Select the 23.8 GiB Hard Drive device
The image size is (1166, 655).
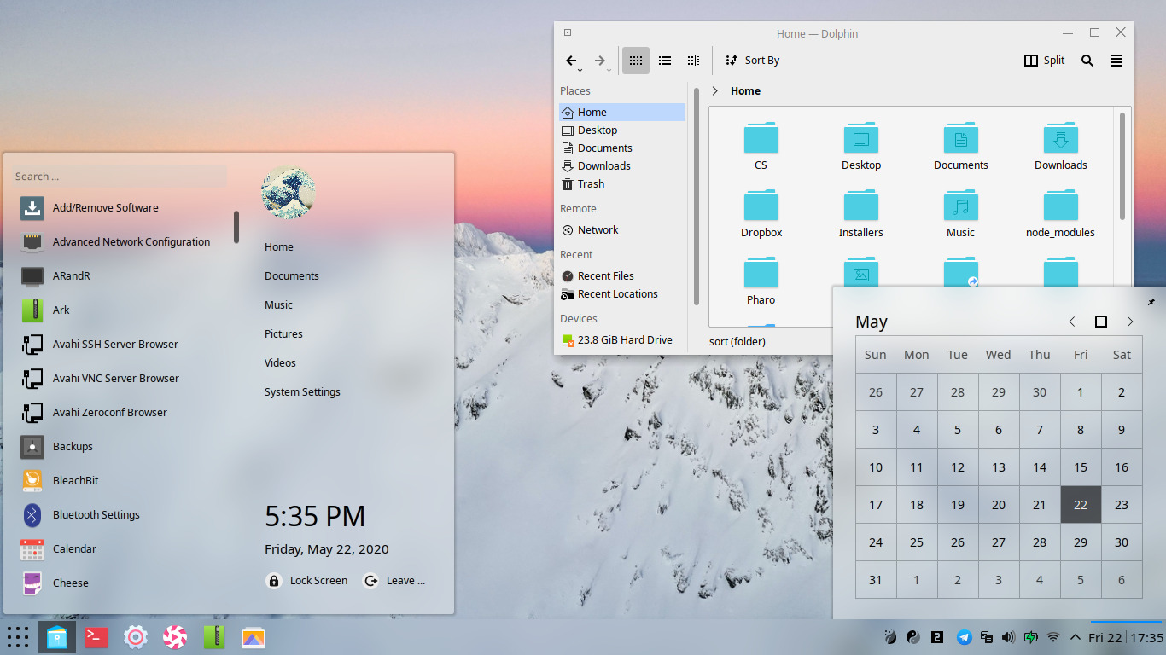pos(622,339)
